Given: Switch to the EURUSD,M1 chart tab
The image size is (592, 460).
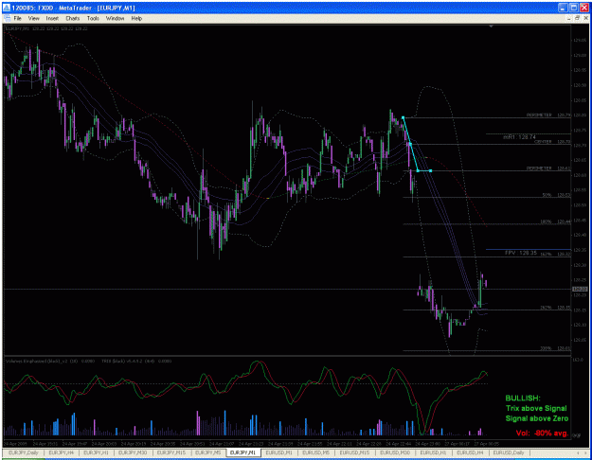Looking at the screenshot, I should [279, 452].
